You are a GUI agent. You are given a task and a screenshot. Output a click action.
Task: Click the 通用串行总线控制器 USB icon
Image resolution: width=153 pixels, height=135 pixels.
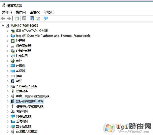click(x=12, y=106)
